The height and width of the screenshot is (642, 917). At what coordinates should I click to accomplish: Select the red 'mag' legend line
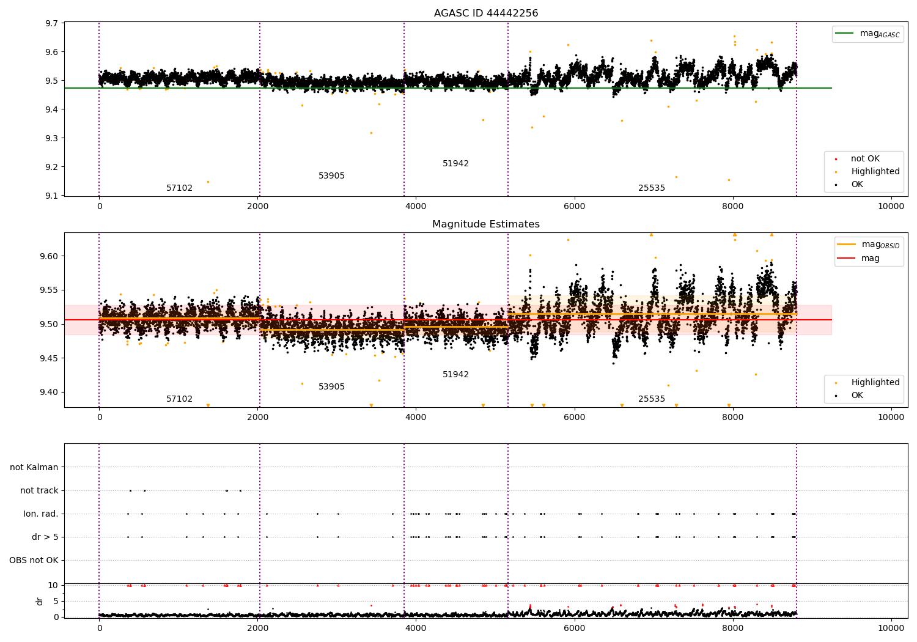click(x=847, y=258)
